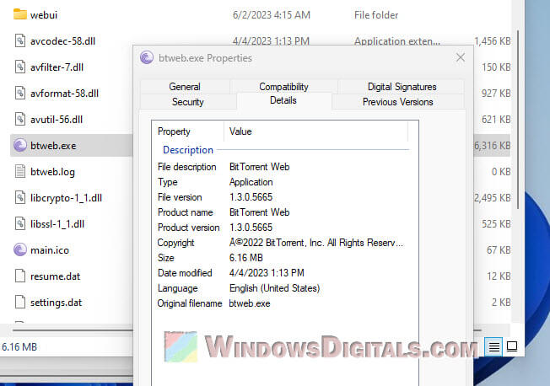Image resolution: width=550 pixels, height=386 pixels.
Task: Click the libcrypto-1_1.dll file icon
Action: tap(20, 198)
